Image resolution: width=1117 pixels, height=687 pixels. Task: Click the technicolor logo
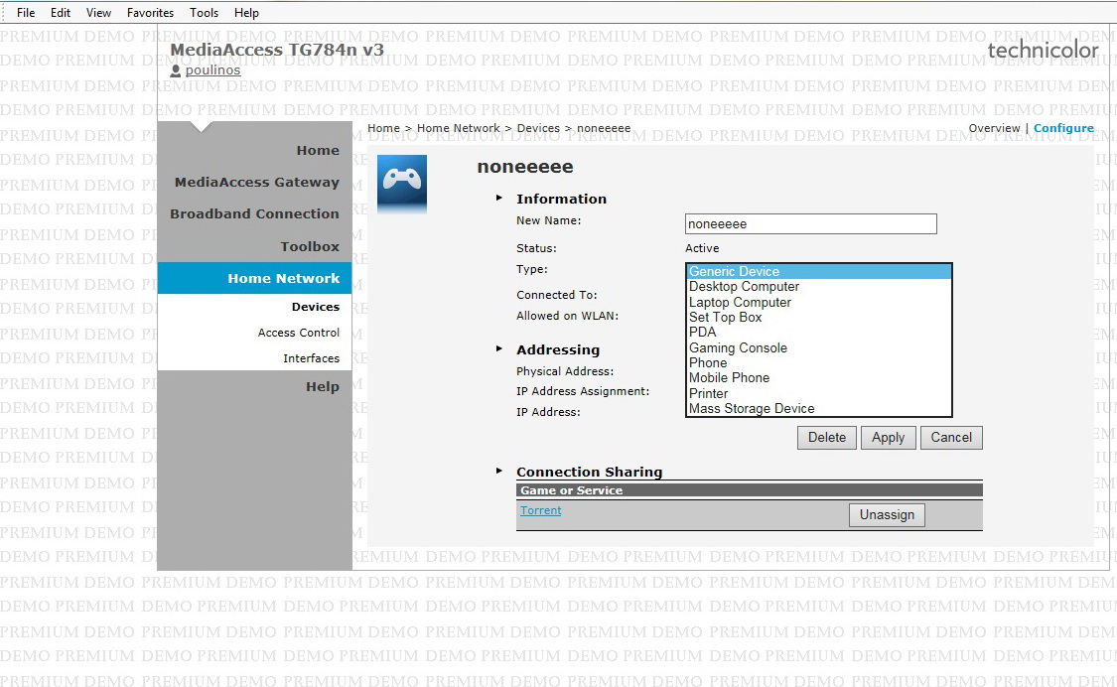point(1043,50)
